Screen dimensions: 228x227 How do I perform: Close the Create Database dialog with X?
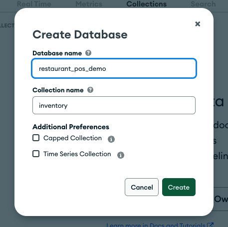(x=198, y=24)
